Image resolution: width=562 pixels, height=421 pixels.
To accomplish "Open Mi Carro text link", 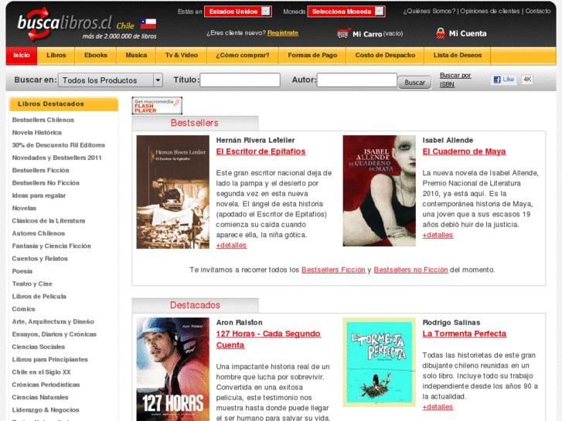I will point(367,34).
